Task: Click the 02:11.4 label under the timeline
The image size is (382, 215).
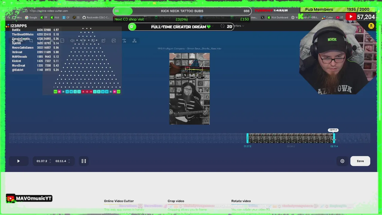Action: coord(334,146)
